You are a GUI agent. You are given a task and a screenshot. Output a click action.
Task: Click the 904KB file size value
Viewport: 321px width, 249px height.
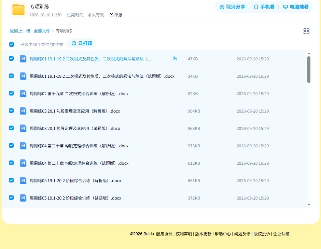click(x=194, y=111)
